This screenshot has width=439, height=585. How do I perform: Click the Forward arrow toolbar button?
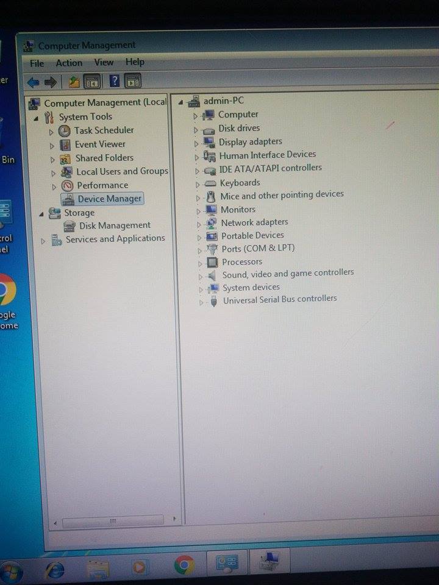click(51, 82)
